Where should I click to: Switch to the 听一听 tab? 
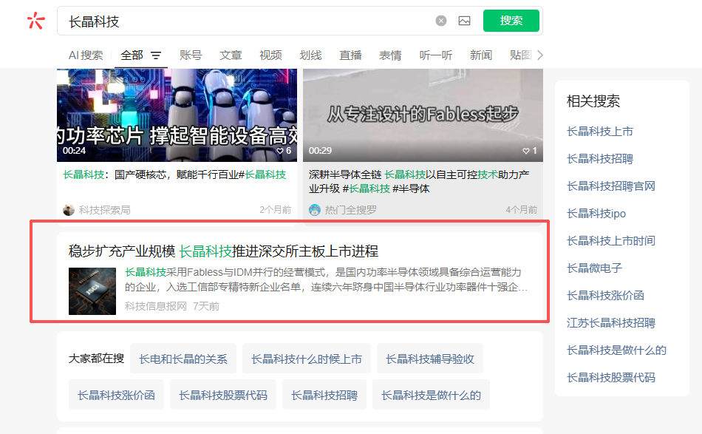point(436,55)
